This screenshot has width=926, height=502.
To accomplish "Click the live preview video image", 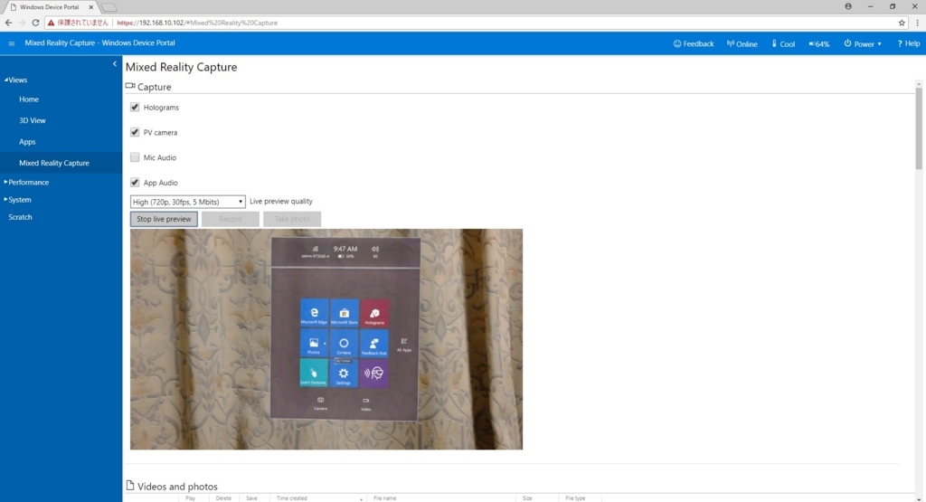I will click(x=326, y=339).
